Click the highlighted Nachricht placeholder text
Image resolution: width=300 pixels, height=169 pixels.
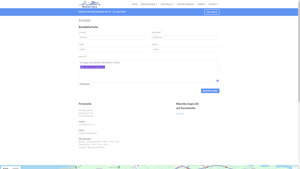tap(92, 67)
